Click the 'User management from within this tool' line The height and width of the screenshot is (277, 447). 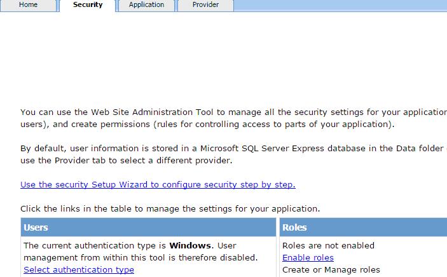141,257
